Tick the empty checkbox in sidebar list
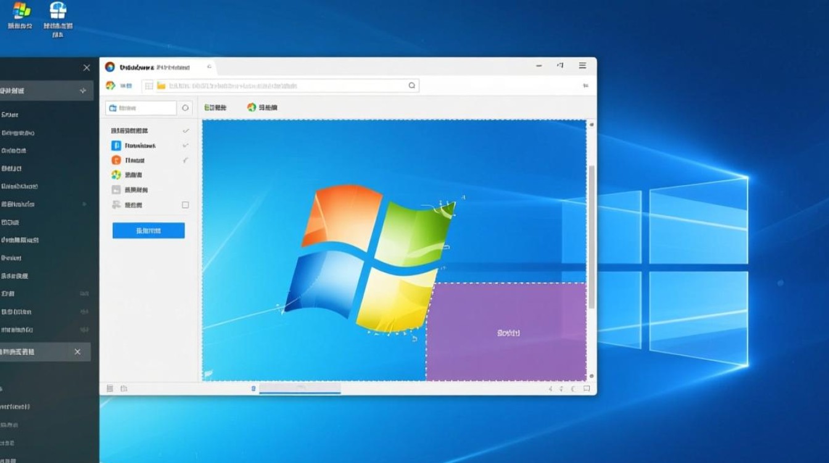The width and height of the screenshot is (829, 463). [185, 205]
